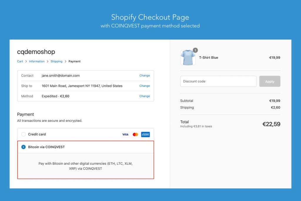Click the chevron after Cart breadcrumb
The image size is (301, 201).
click(x=26, y=62)
